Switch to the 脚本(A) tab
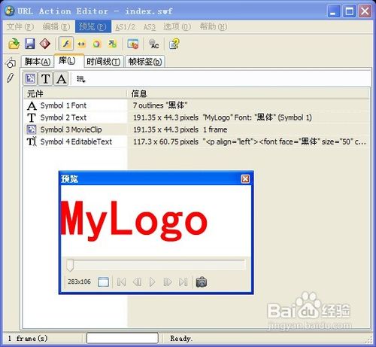Screen dimensions: 376x347 38,62
